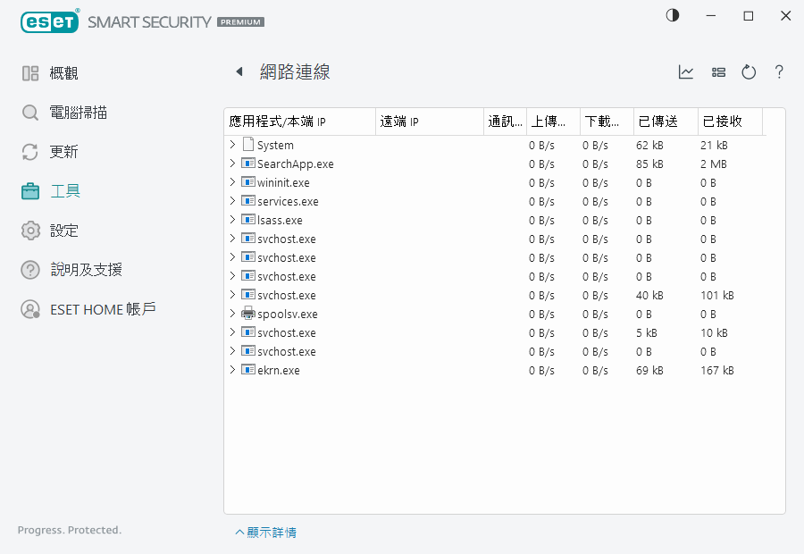Image resolution: width=804 pixels, height=554 pixels.
Task: Open the 設定 settings section
Action: click(63, 231)
